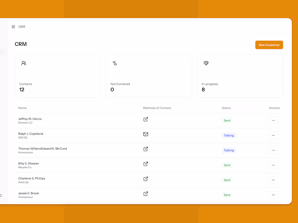Open actions menu for Jeffrey M. Garcia

[x=273, y=120]
